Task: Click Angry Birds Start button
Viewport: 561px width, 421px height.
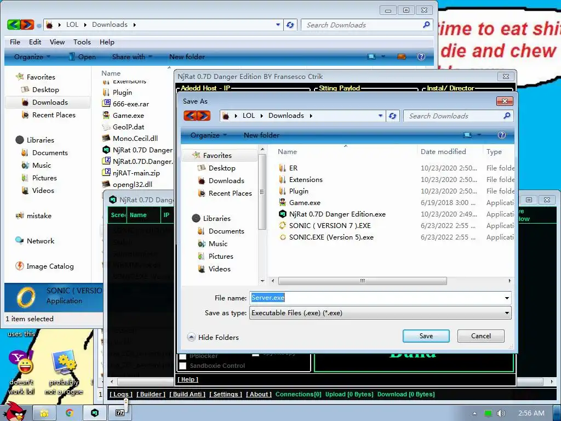Action: point(14,411)
